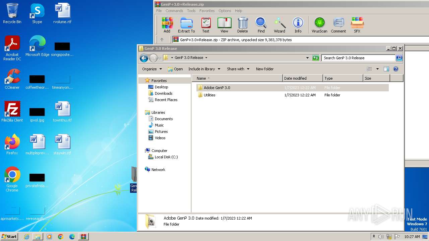Click the Comment icon in WinRAR
This screenshot has width=429, height=241.
pyautogui.click(x=339, y=25)
